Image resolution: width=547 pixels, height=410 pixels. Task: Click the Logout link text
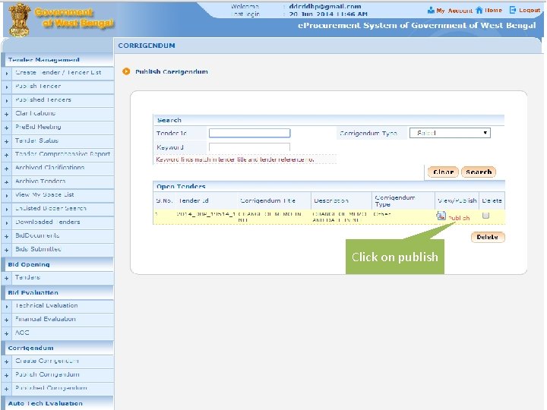click(x=530, y=10)
